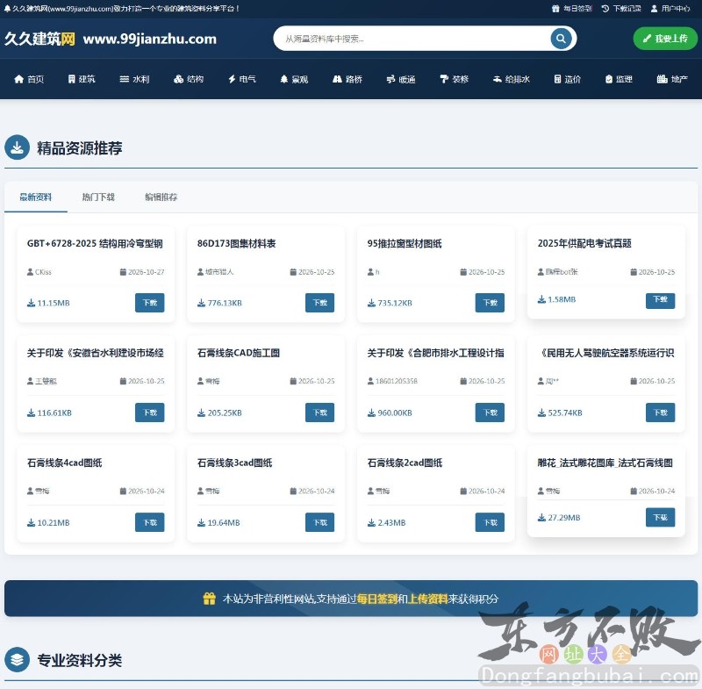Click download icon next to 1.58MB
This screenshot has width=702, height=689.
tap(541, 299)
